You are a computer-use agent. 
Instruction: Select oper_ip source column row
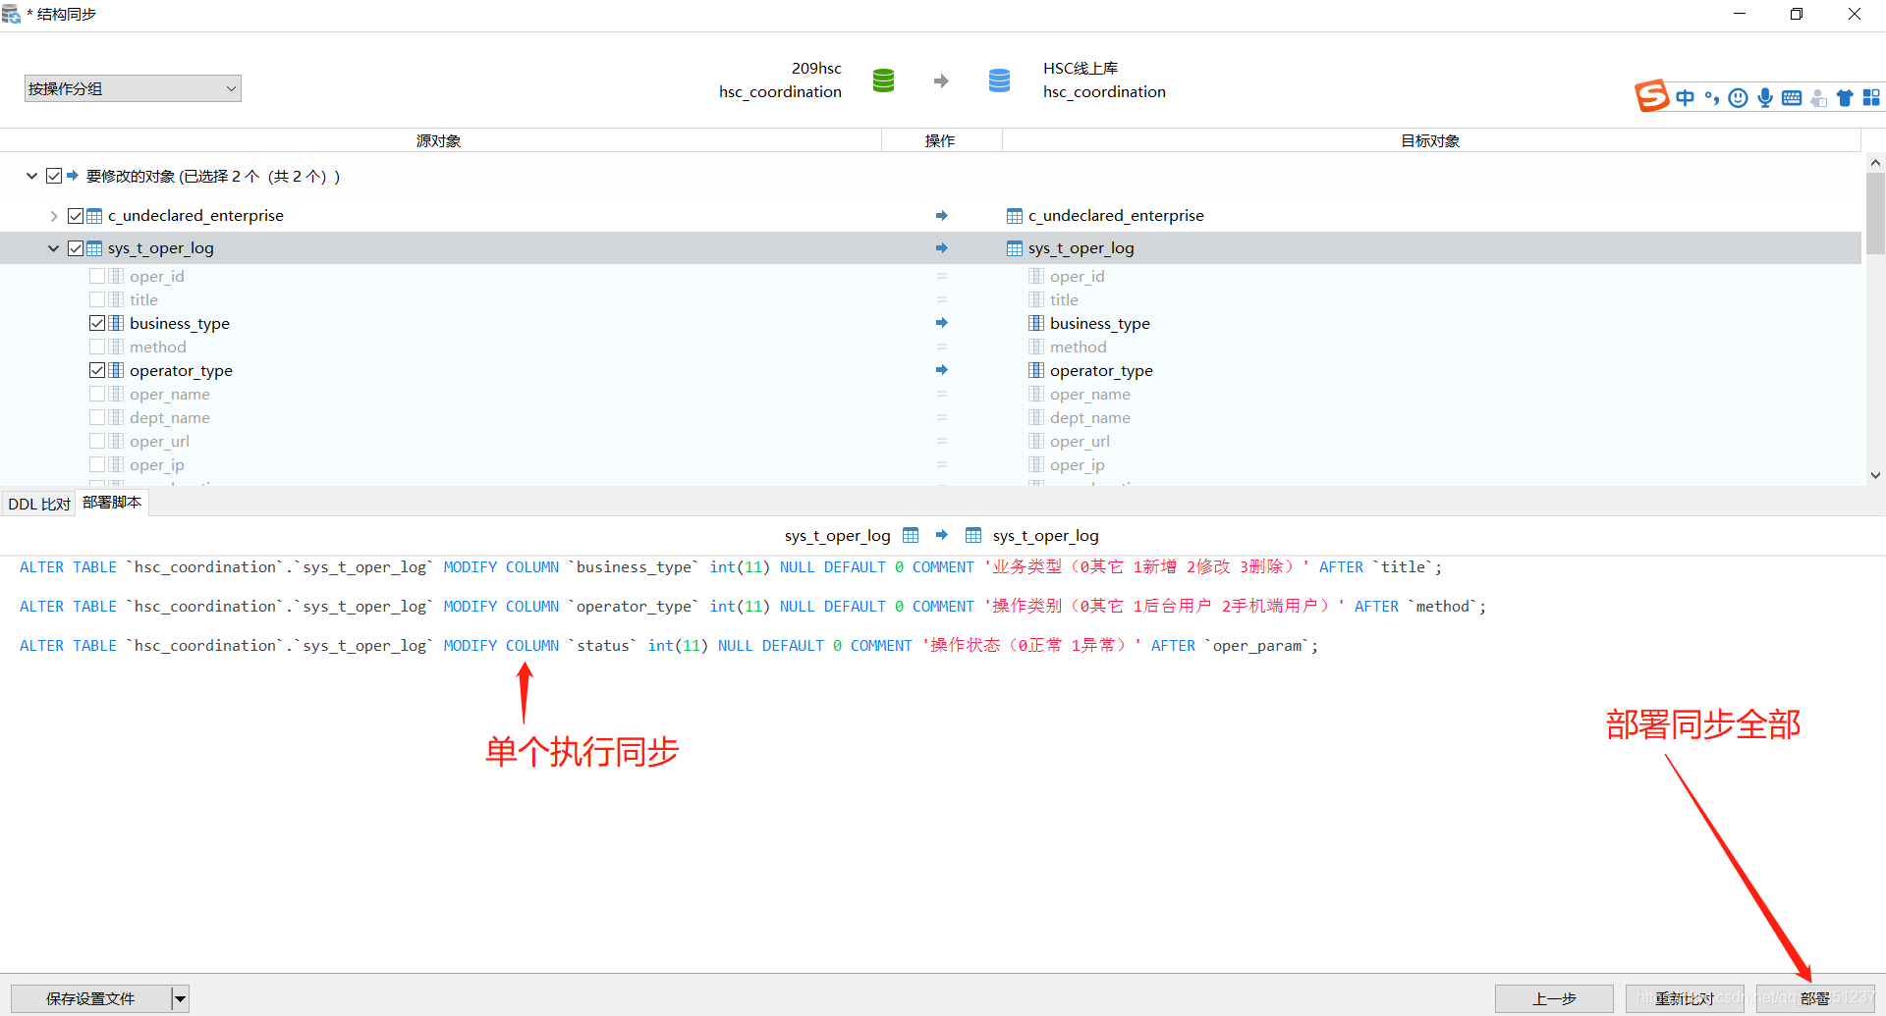tap(156, 464)
